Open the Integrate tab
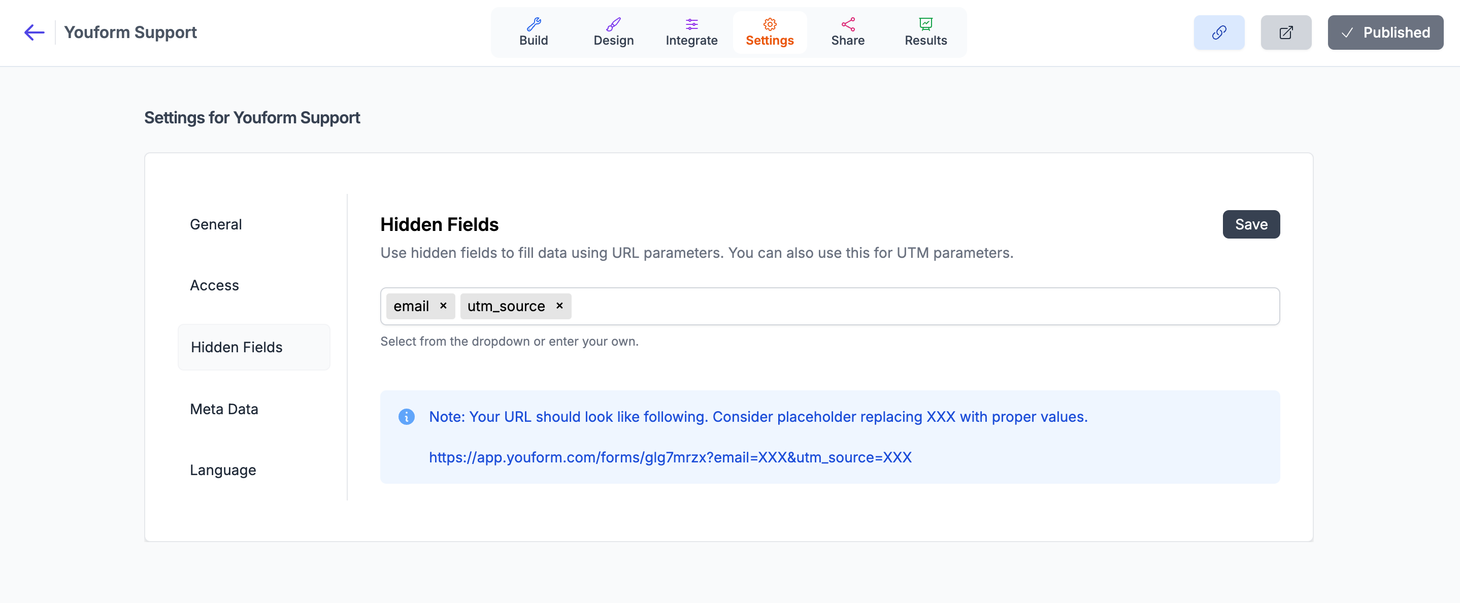The height and width of the screenshot is (603, 1460). point(691,32)
